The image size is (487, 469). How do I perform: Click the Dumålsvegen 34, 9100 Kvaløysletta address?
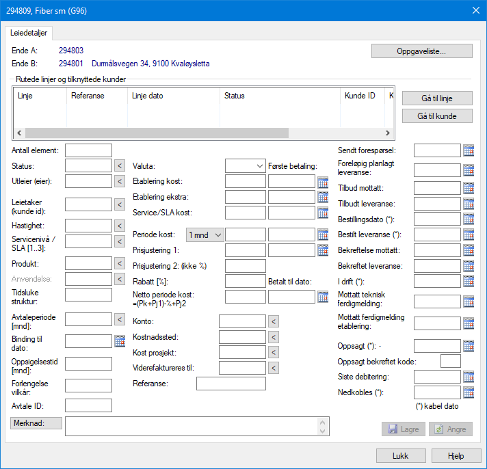[x=150, y=64]
